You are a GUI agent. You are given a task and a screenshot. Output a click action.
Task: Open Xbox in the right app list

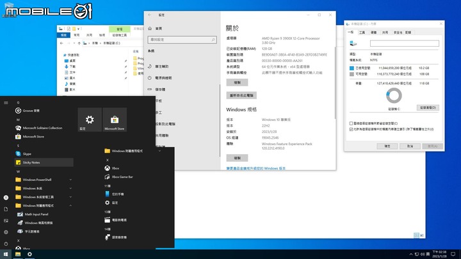[111, 168]
